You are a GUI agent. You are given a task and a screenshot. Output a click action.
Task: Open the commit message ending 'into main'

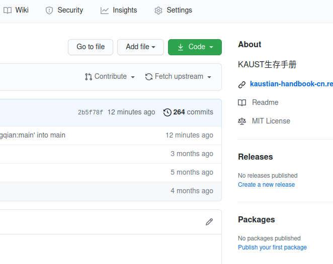click(33, 135)
